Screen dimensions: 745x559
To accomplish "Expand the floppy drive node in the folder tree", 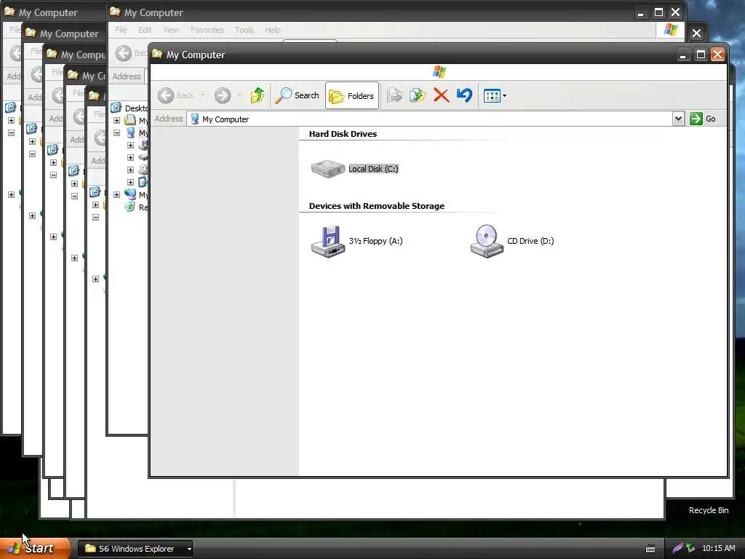I will point(130,145).
